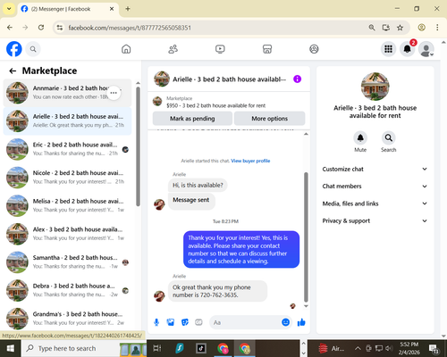
Task: Go back using the Marketplace back arrow
Action: (13, 71)
